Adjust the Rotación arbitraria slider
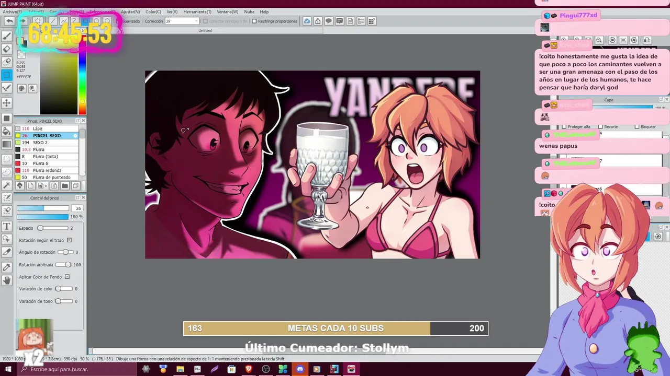 pyautogui.click(x=64, y=265)
